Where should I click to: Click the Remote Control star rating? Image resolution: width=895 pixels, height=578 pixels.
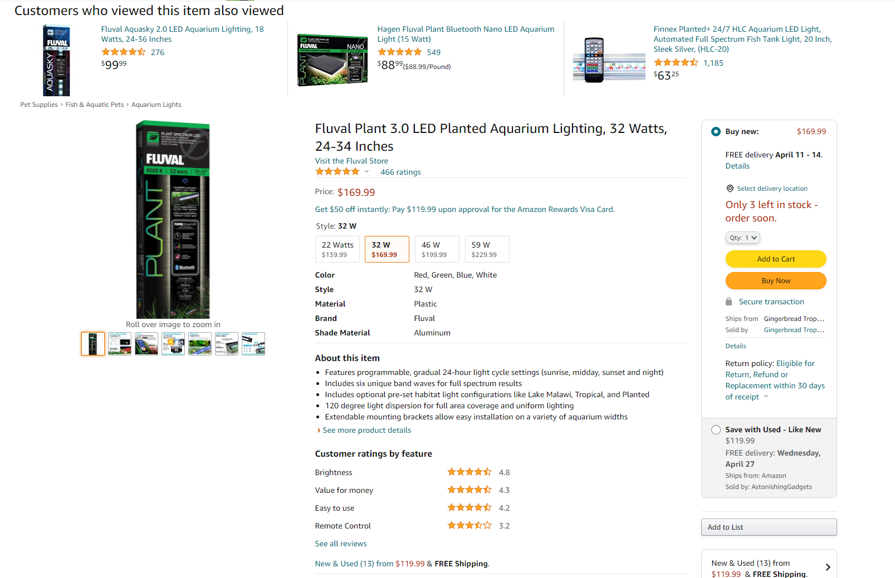[x=469, y=526]
